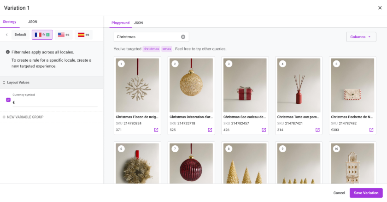Click title Christmas Flocon de neig...

click(137, 117)
